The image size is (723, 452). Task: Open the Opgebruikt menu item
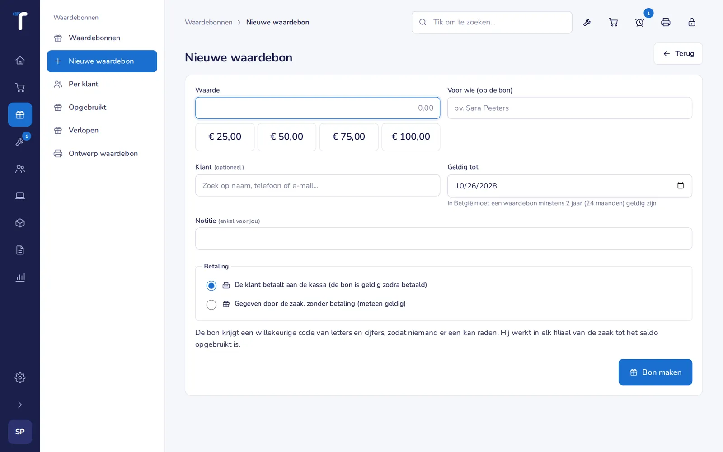(x=102, y=107)
